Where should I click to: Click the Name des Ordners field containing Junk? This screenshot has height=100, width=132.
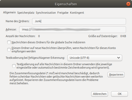coord(79,21)
